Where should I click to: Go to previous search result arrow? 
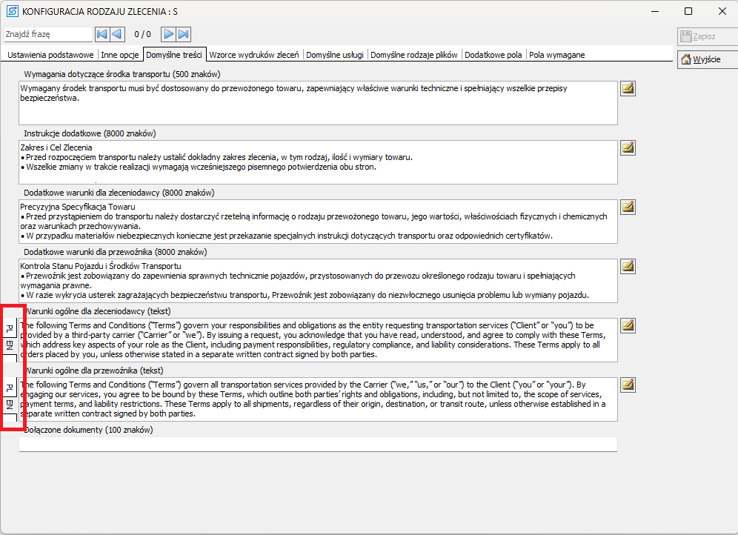click(x=118, y=34)
